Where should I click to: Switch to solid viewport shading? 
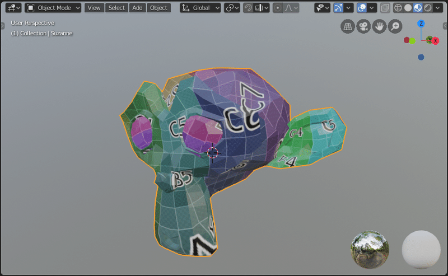408,8
